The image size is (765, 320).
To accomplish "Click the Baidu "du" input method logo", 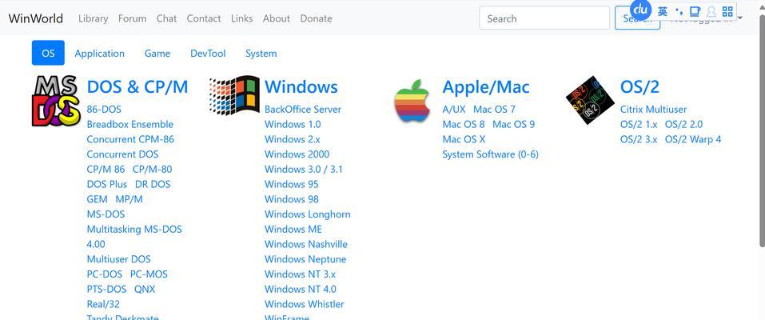I will pos(640,10).
